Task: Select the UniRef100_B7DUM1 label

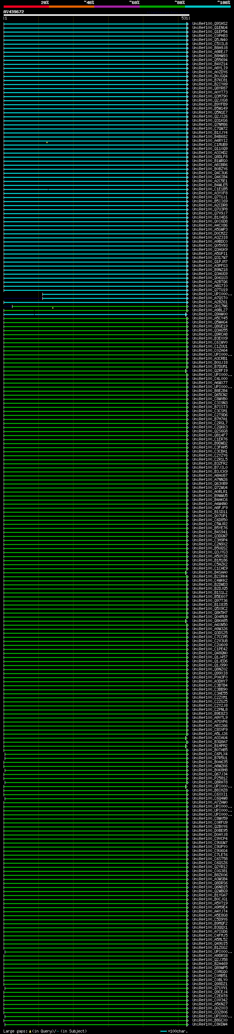Action: pos(210,366)
